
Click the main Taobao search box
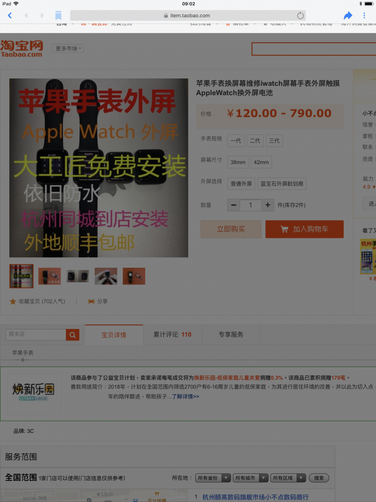314,49
